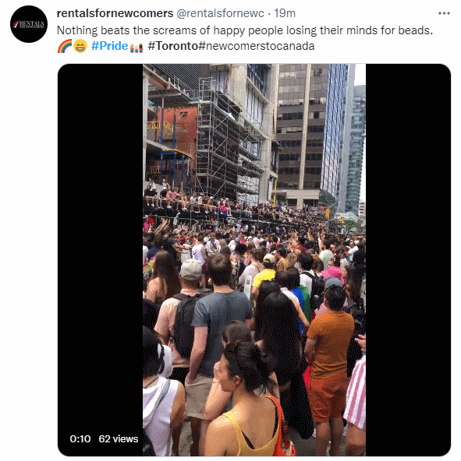This screenshot has width=461, height=461.
Task: Click the right black bar of the video
Action: tap(408, 260)
